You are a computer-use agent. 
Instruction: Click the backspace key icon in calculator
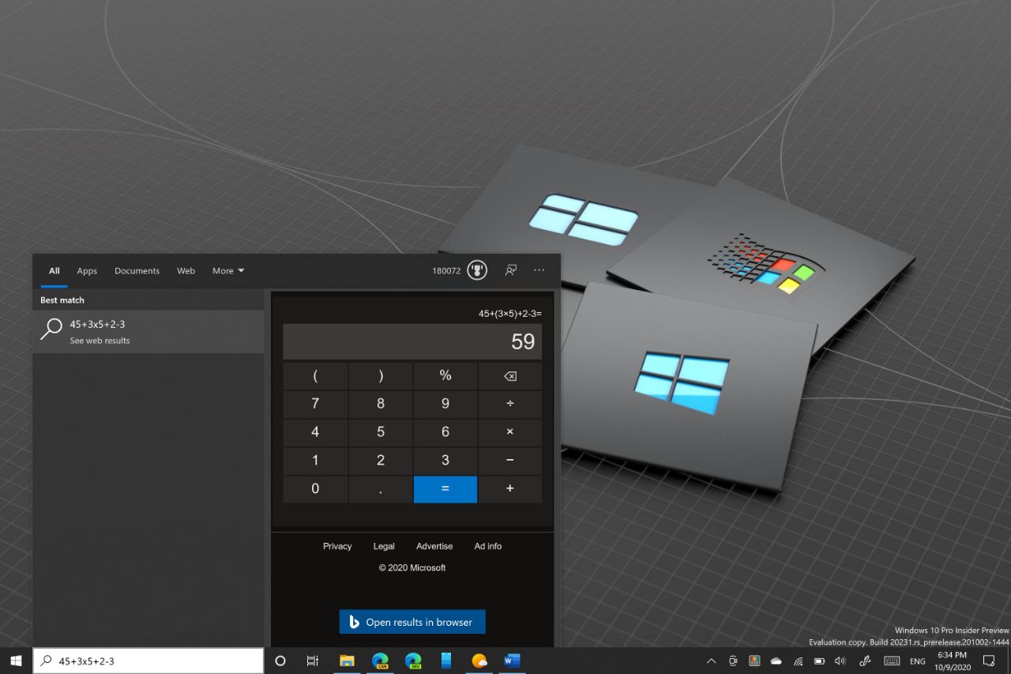click(x=510, y=376)
